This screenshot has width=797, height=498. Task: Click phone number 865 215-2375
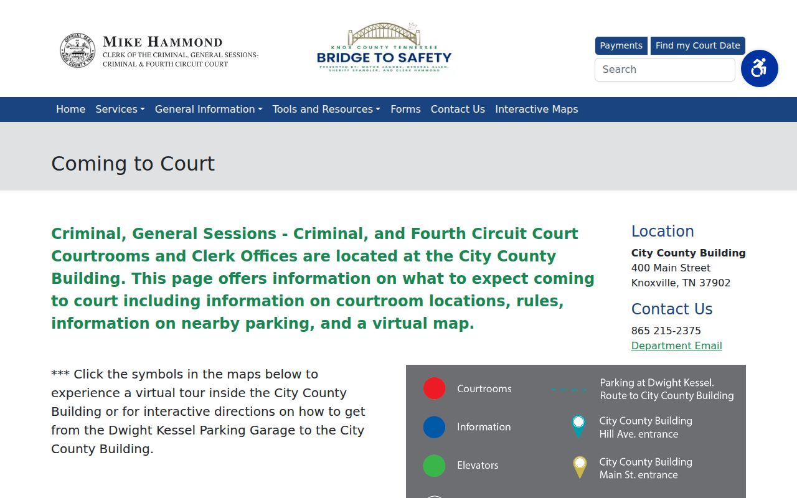pyautogui.click(x=666, y=331)
